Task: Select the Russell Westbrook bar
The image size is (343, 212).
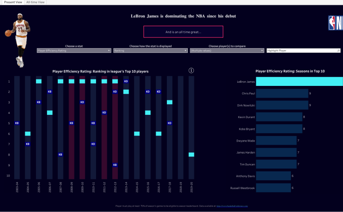Action: pyautogui.click(x=274, y=188)
